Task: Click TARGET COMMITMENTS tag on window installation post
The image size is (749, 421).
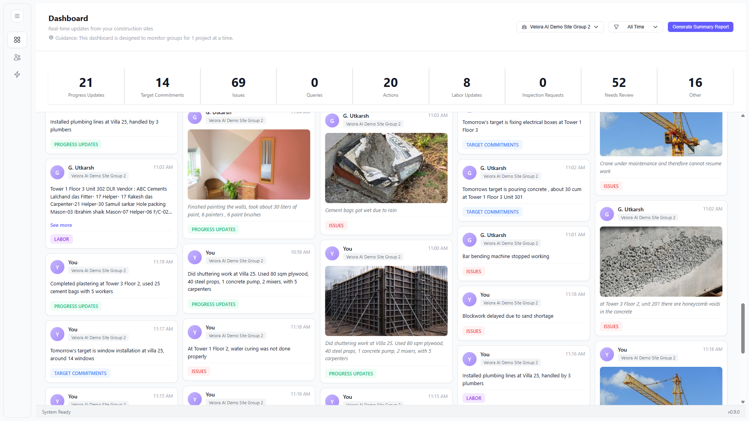Action: 80,373
